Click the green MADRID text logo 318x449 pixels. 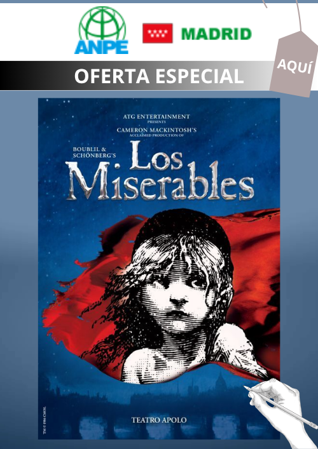click(216, 34)
